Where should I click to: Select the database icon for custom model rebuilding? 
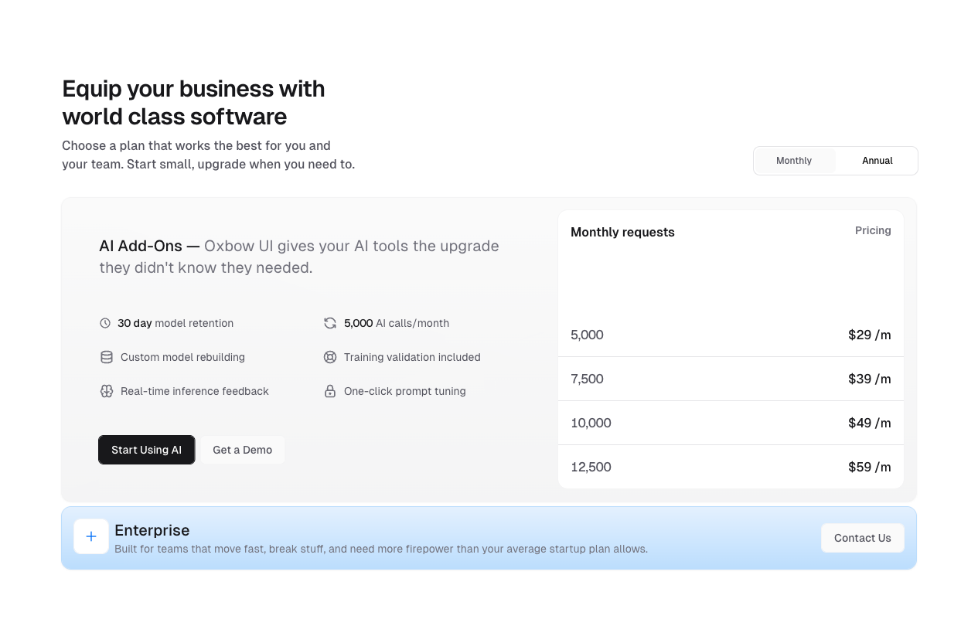[106, 357]
